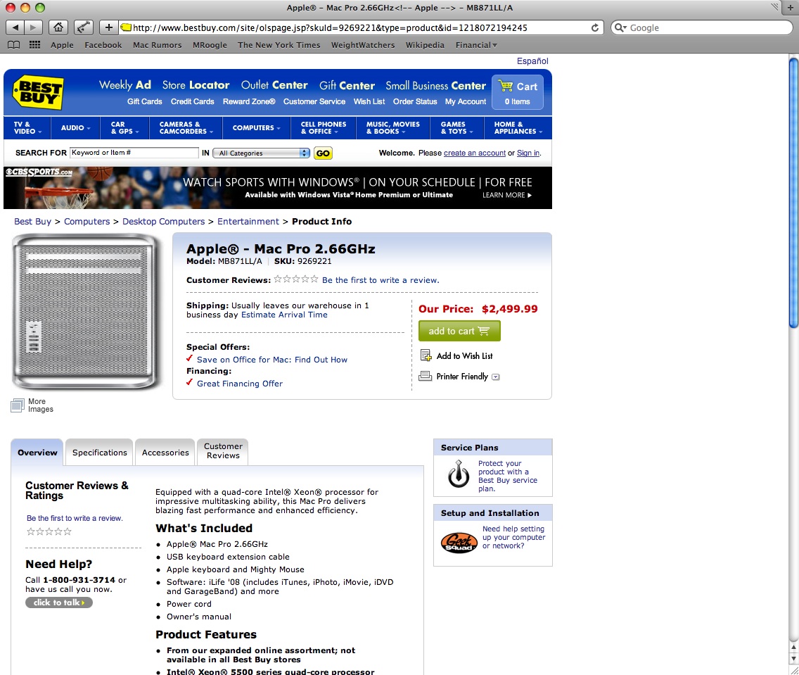Screen dimensions: 799x675
Task: Switch to the Customer Reviews tab
Action: coord(223,451)
